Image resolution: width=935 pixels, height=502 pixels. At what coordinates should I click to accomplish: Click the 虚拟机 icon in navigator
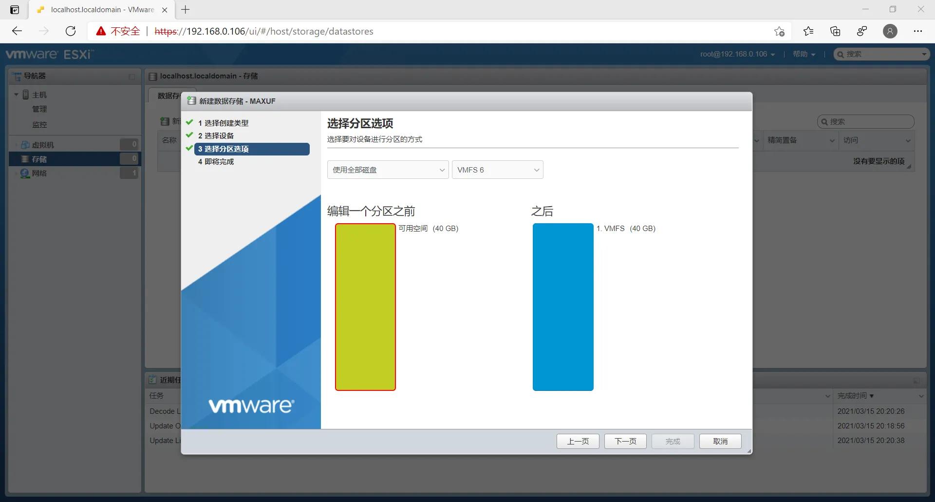coord(25,145)
